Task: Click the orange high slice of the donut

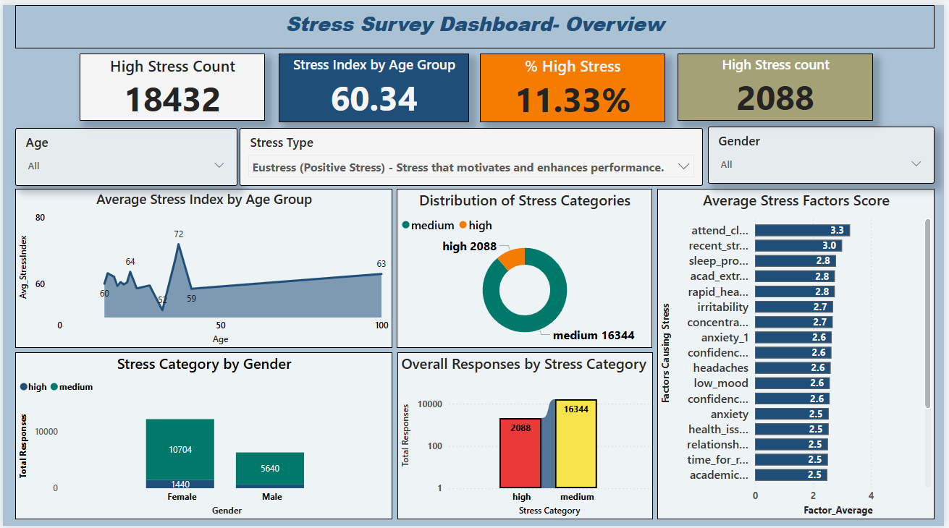Action: (x=511, y=257)
